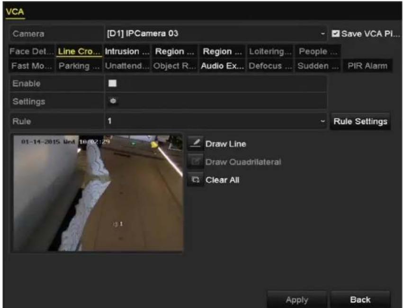Click the Clear All icon
Screen dimensions: 403x308
(195, 180)
